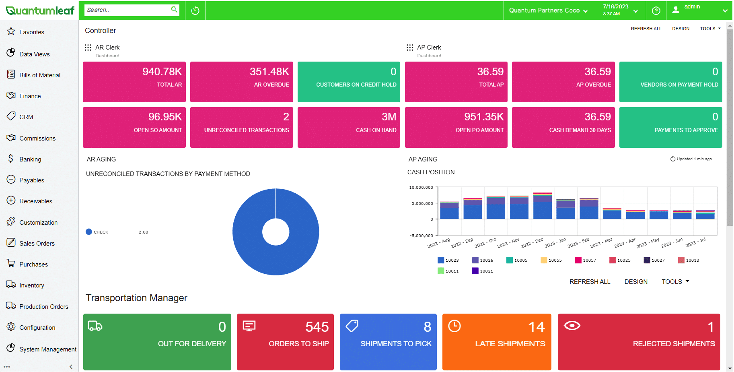Click the blue CHECK legend swatch
Viewport: 734px width, 372px height.
tap(89, 231)
